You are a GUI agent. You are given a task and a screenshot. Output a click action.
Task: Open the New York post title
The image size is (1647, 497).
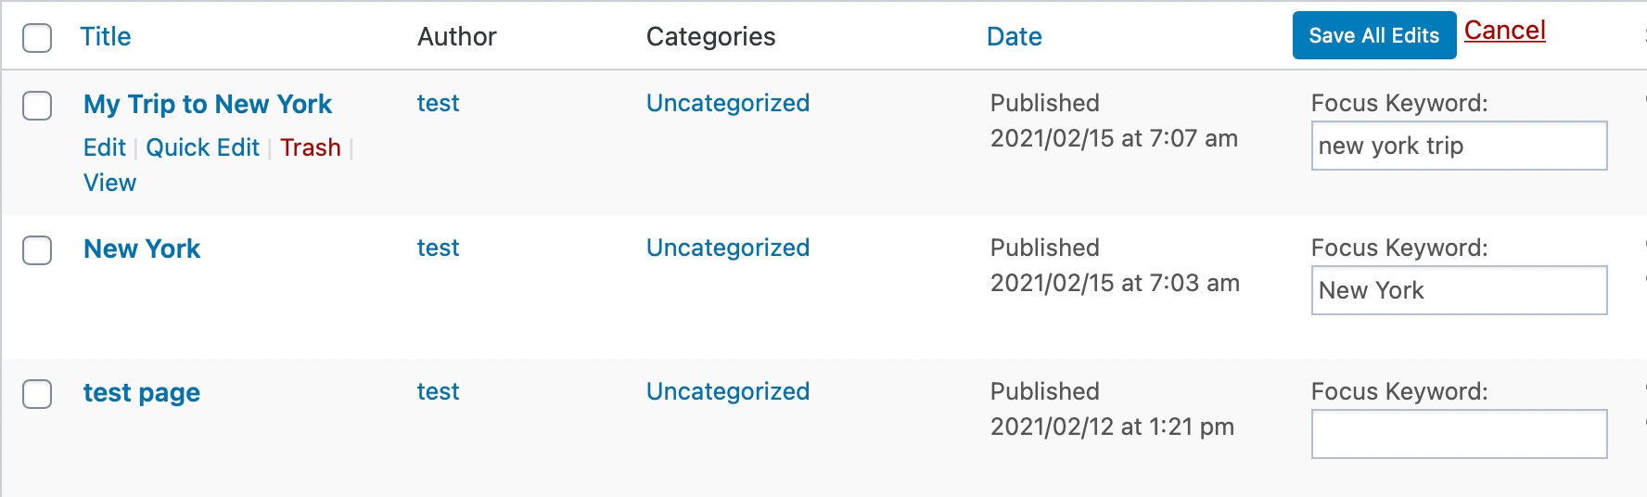point(142,248)
